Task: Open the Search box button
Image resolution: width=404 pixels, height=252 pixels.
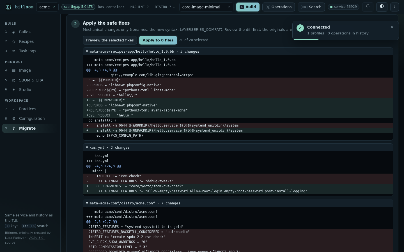Action: 311,7
